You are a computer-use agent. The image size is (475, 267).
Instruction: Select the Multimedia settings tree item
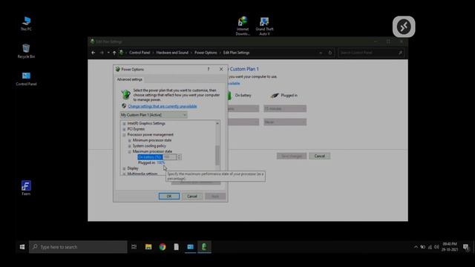(x=142, y=174)
